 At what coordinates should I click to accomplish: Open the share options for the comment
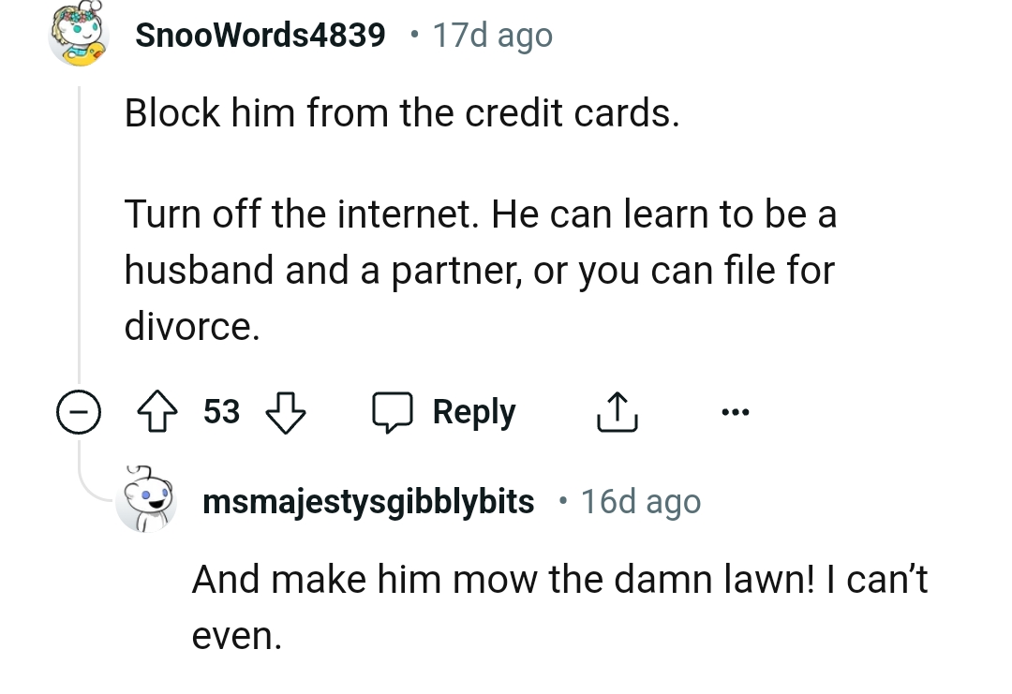(x=616, y=411)
